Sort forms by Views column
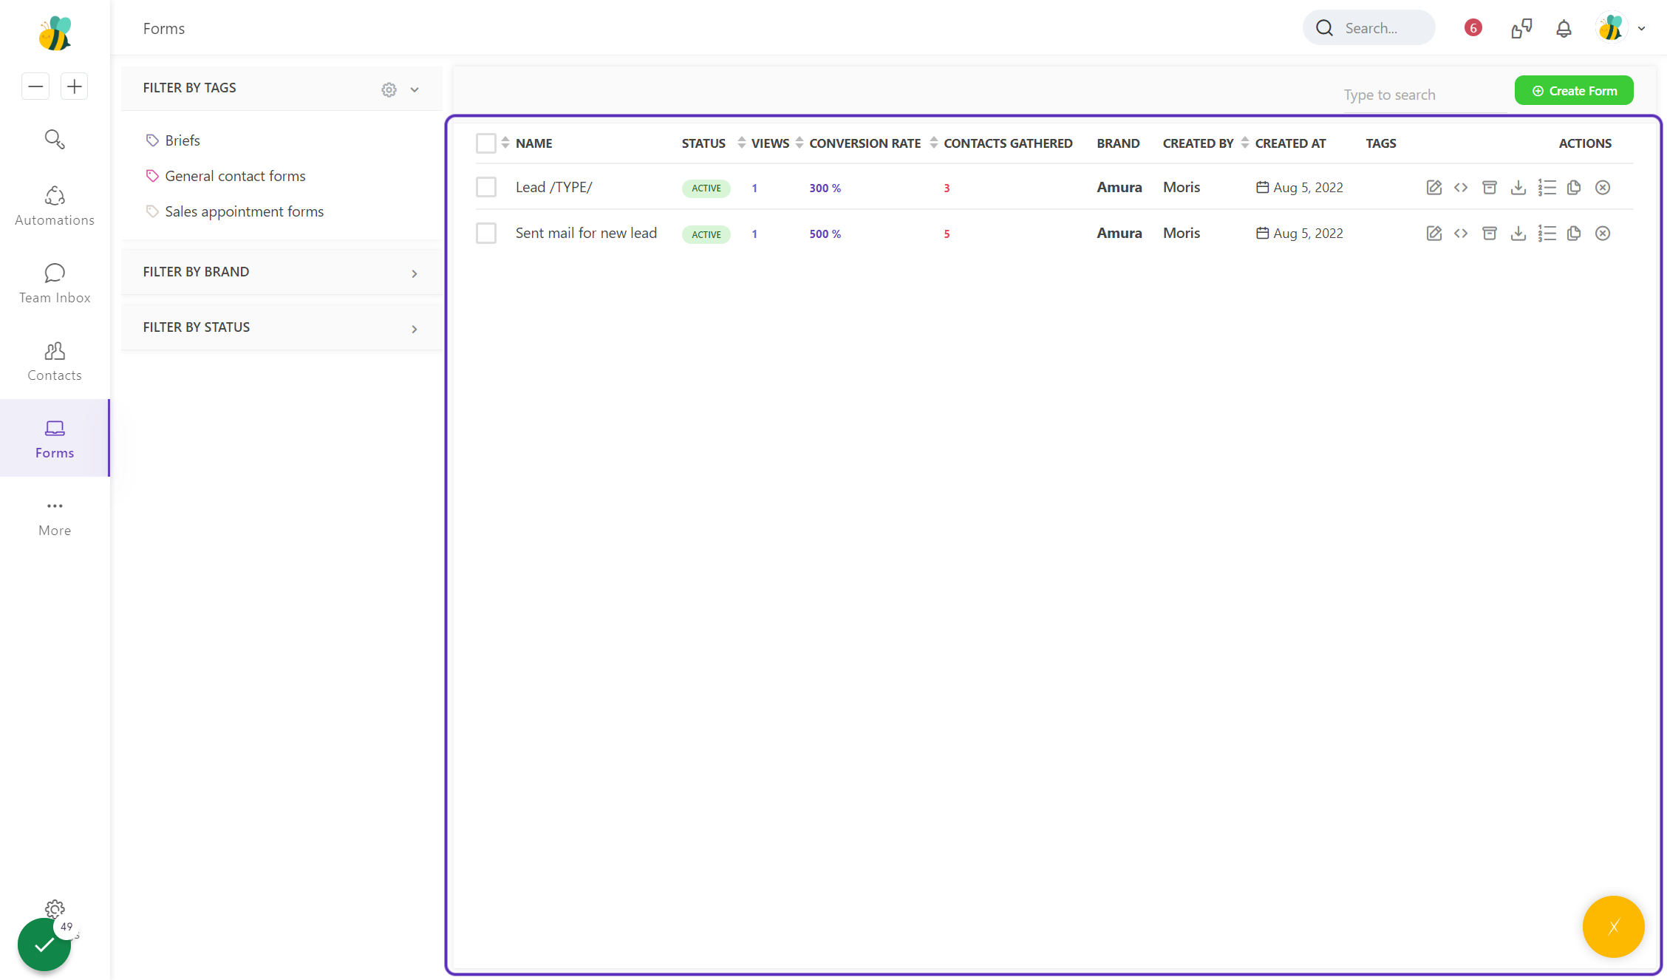This screenshot has width=1667, height=980. pyautogui.click(x=741, y=143)
